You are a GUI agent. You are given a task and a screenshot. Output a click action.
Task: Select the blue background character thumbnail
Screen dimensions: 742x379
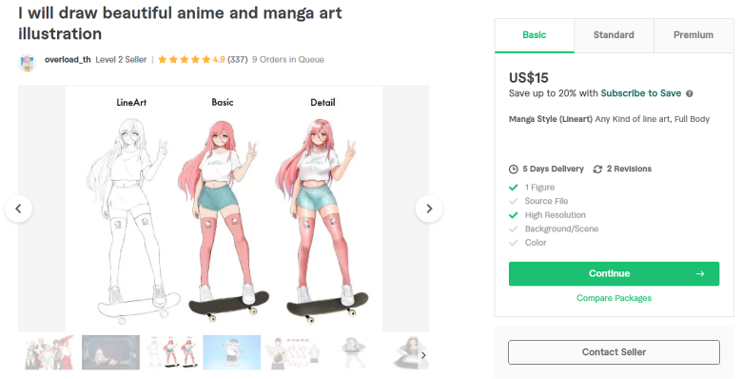pyautogui.click(x=232, y=352)
